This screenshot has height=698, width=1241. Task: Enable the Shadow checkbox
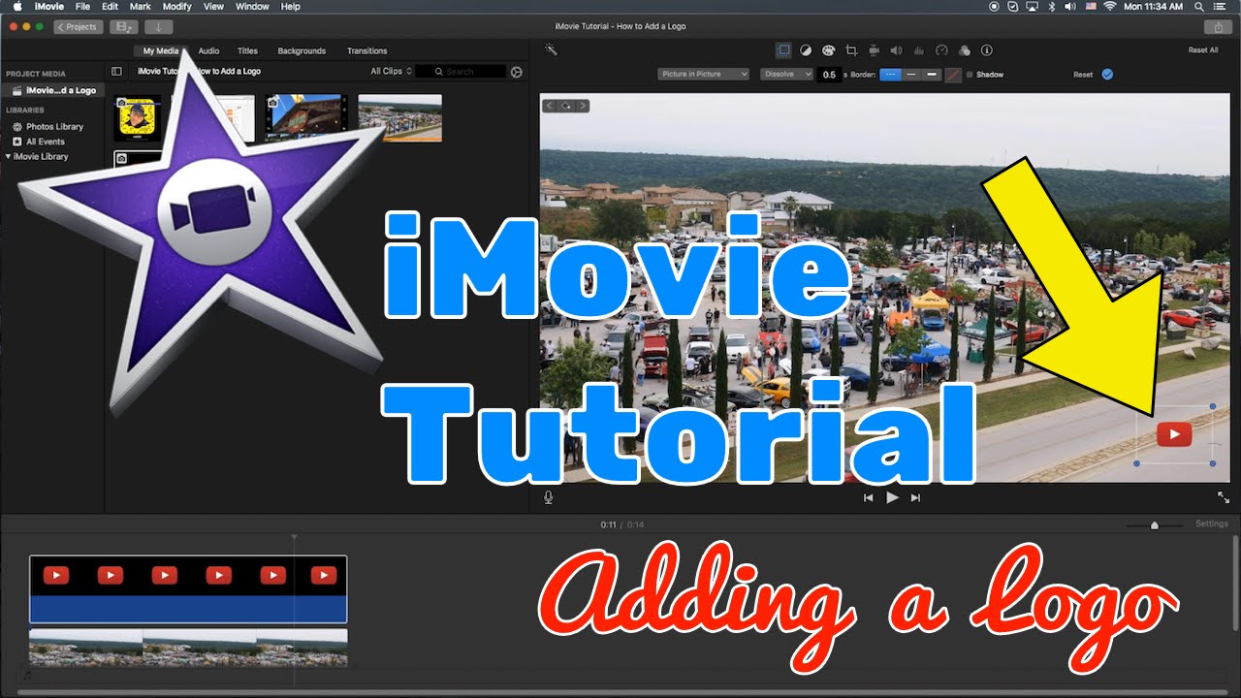click(970, 75)
